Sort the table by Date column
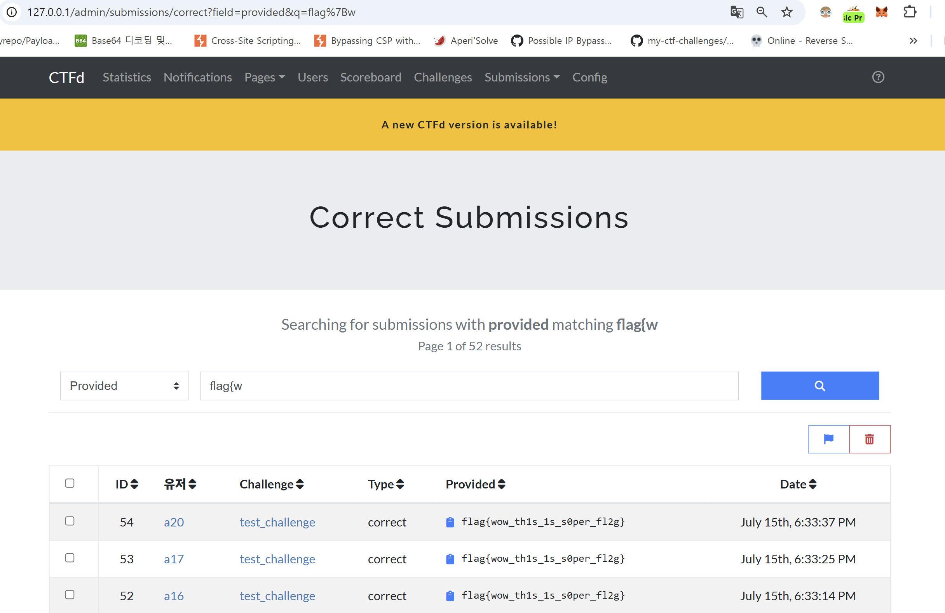This screenshot has width=945, height=613. 798,484
